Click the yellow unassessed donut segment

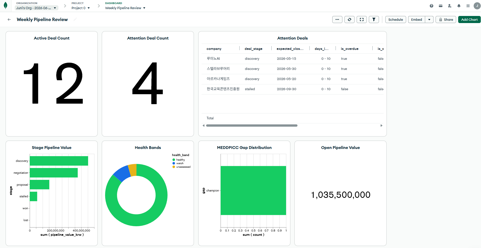[x=133, y=170]
